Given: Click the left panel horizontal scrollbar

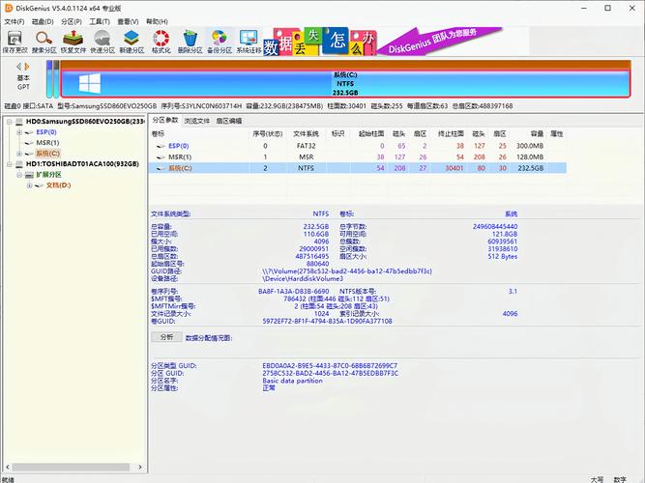Looking at the screenshot, I should click(74, 468).
